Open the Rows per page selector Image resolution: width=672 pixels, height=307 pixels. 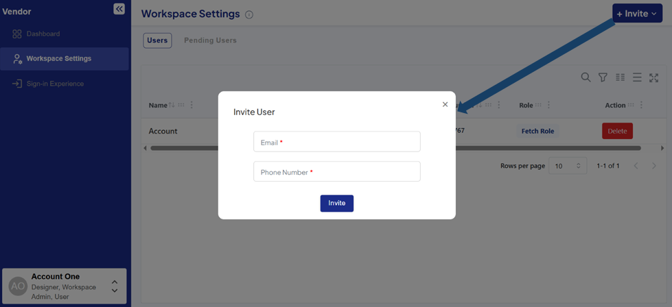coord(568,166)
